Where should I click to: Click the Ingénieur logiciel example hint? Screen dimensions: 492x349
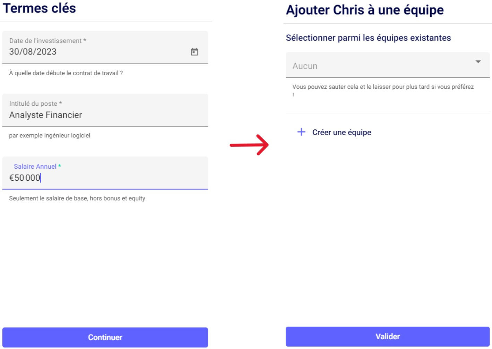tap(50, 136)
